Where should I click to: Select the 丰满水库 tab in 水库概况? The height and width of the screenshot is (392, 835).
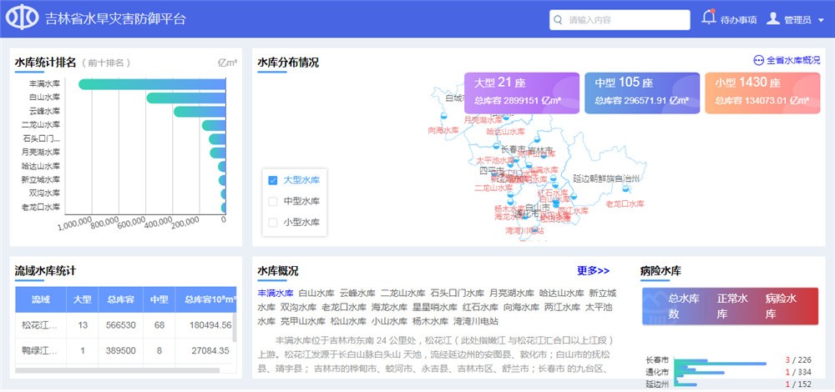point(275,294)
